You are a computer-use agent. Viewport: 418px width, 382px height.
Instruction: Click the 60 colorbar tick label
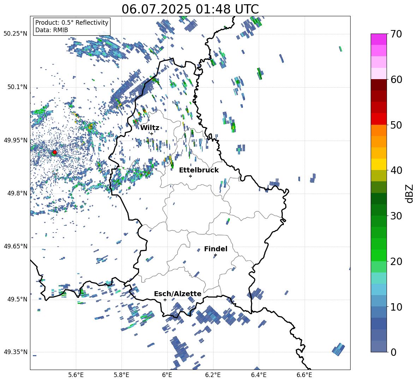point(396,80)
